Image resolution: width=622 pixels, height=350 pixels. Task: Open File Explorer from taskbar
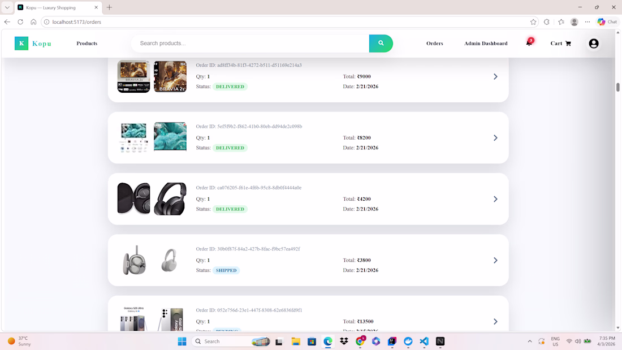tap(296, 342)
